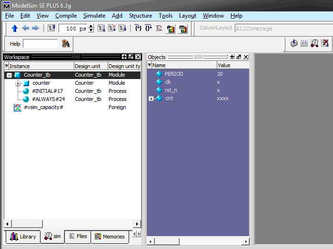This screenshot has height=249, width=333.
Task: Click the Help search binoculars icon
Action: [66, 43]
